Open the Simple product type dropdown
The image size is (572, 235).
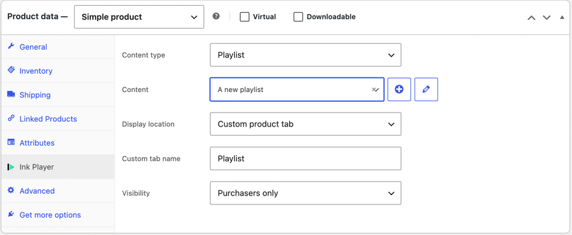click(139, 17)
